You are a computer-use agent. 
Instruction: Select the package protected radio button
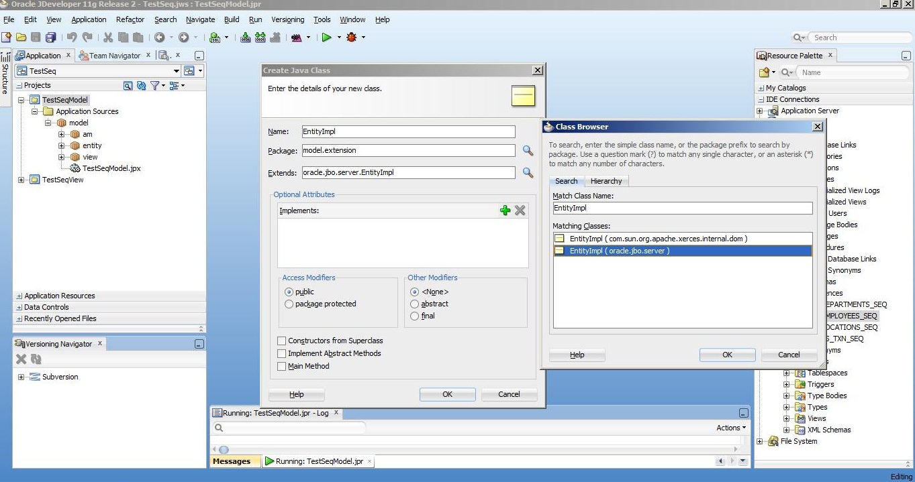(x=289, y=304)
